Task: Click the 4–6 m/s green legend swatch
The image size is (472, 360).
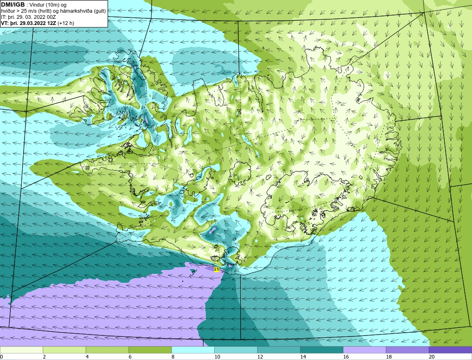Action: [x=107, y=350]
